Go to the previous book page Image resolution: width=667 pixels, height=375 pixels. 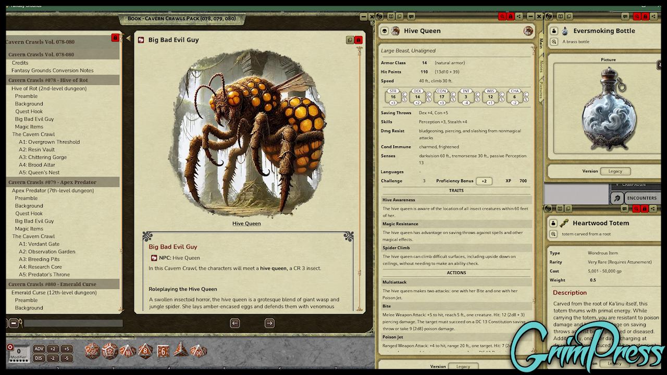(x=235, y=323)
